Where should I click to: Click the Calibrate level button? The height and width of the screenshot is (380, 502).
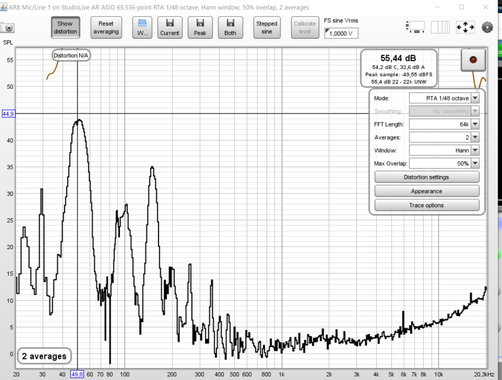(x=305, y=27)
